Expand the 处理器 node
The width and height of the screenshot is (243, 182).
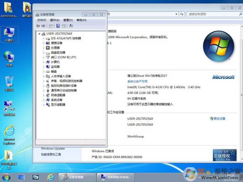point(44,48)
